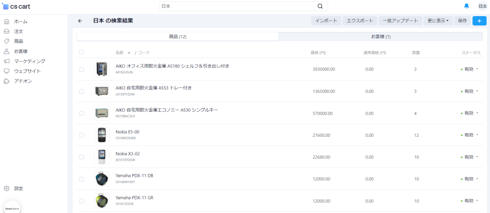The height and width of the screenshot is (213, 490).
Task: Open 有効 status dropdown for AIKO AS30
Action: [470, 113]
